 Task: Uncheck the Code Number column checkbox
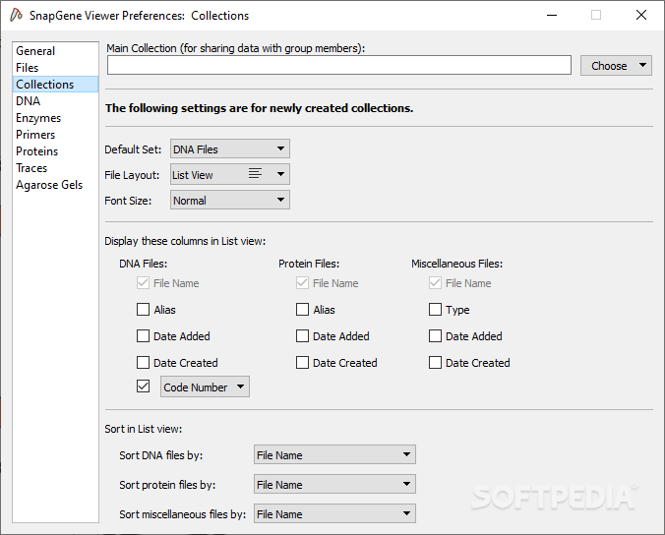point(143,386)
